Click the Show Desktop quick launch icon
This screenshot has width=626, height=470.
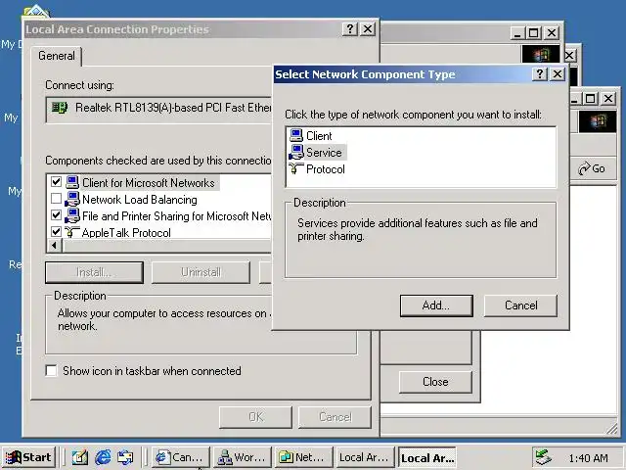(80, 457)
